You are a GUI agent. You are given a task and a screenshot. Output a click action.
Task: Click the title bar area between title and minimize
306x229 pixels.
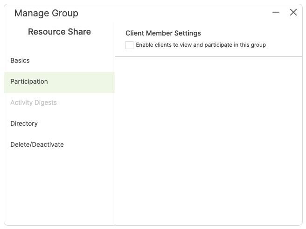click(x=177, y=13)
